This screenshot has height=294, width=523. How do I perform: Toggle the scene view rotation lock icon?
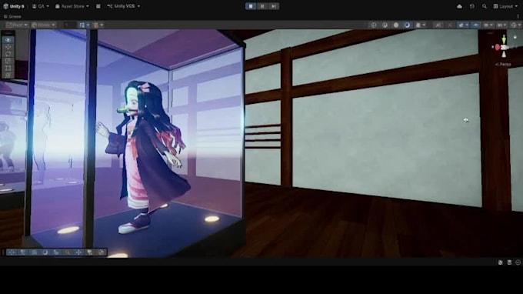click(515, 37)
